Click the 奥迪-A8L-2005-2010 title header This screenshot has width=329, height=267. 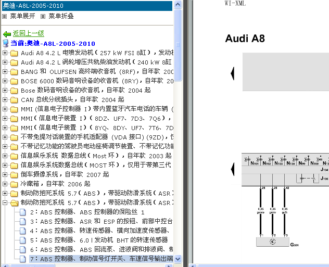point(87,6)
